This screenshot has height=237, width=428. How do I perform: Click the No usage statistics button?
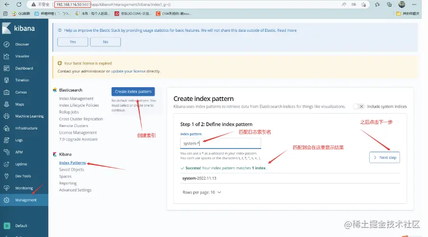point(105,42)
